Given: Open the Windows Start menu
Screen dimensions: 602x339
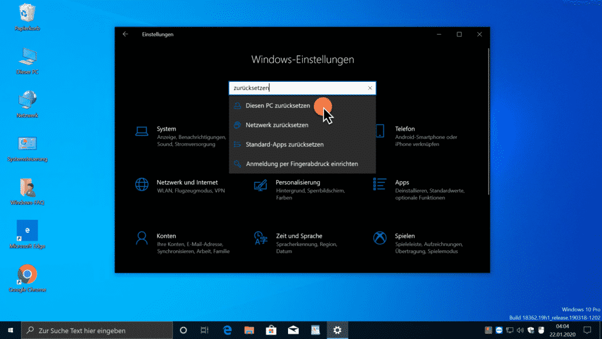Looking at the screenshot, I should pos(11,330).
